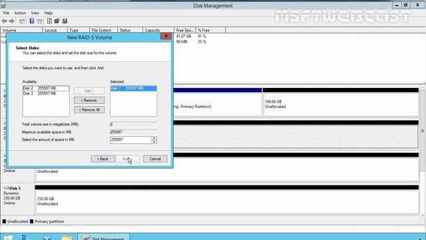Select the hatched selected disk region
This screenshot has width=426, height=240.
[x=296, y=137]
